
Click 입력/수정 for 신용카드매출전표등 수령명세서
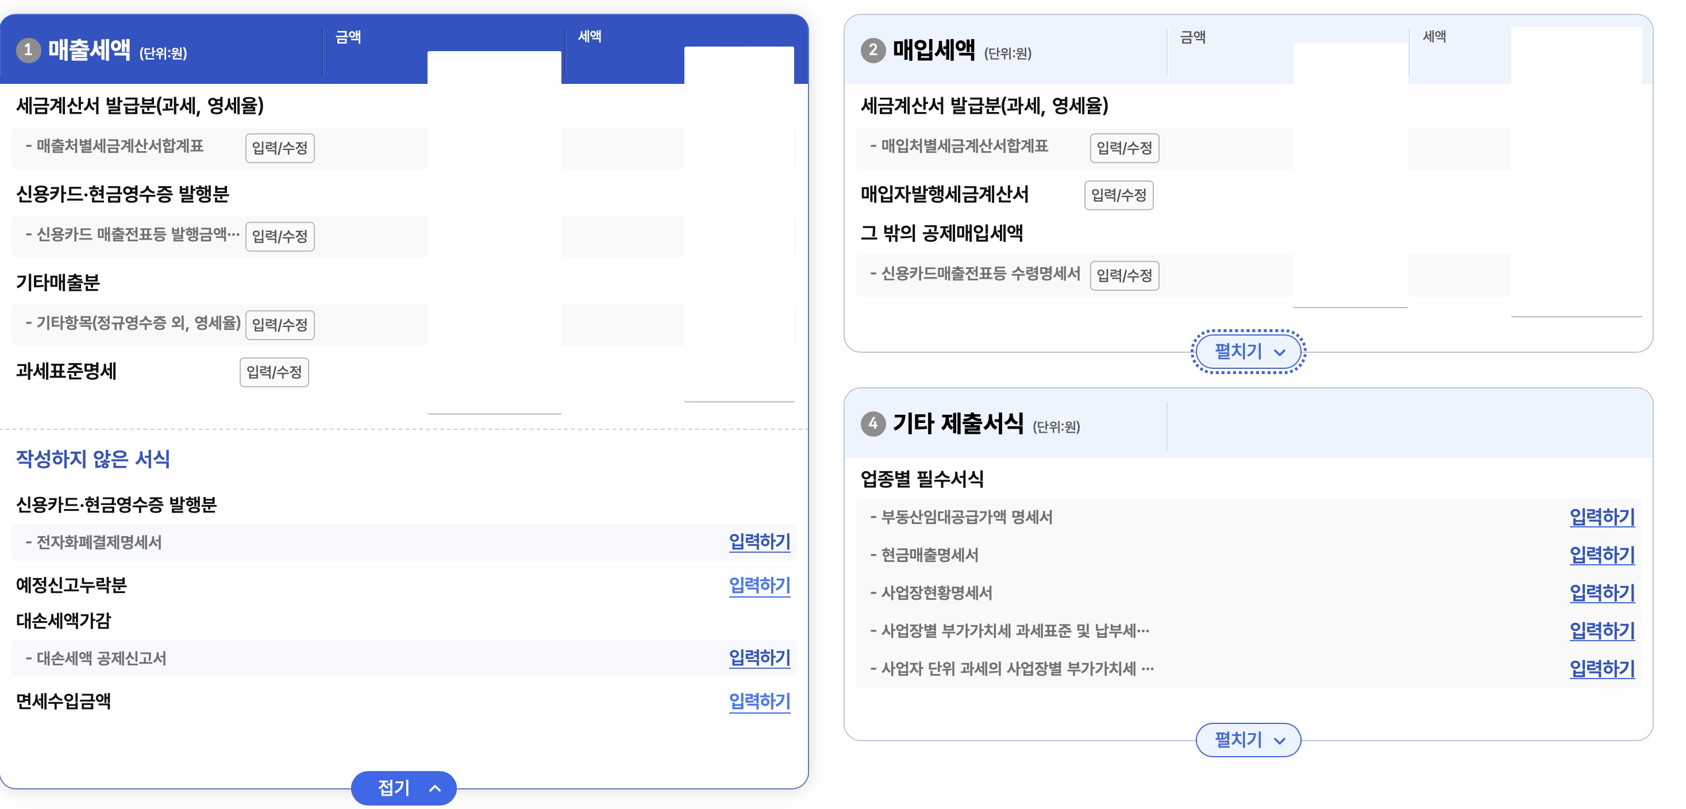click(x=1124, y=276)
